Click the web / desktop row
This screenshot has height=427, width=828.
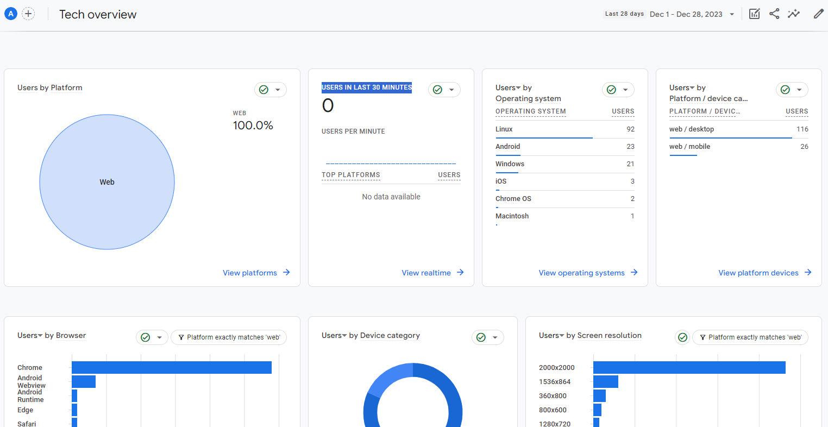[x=739, y=129]
